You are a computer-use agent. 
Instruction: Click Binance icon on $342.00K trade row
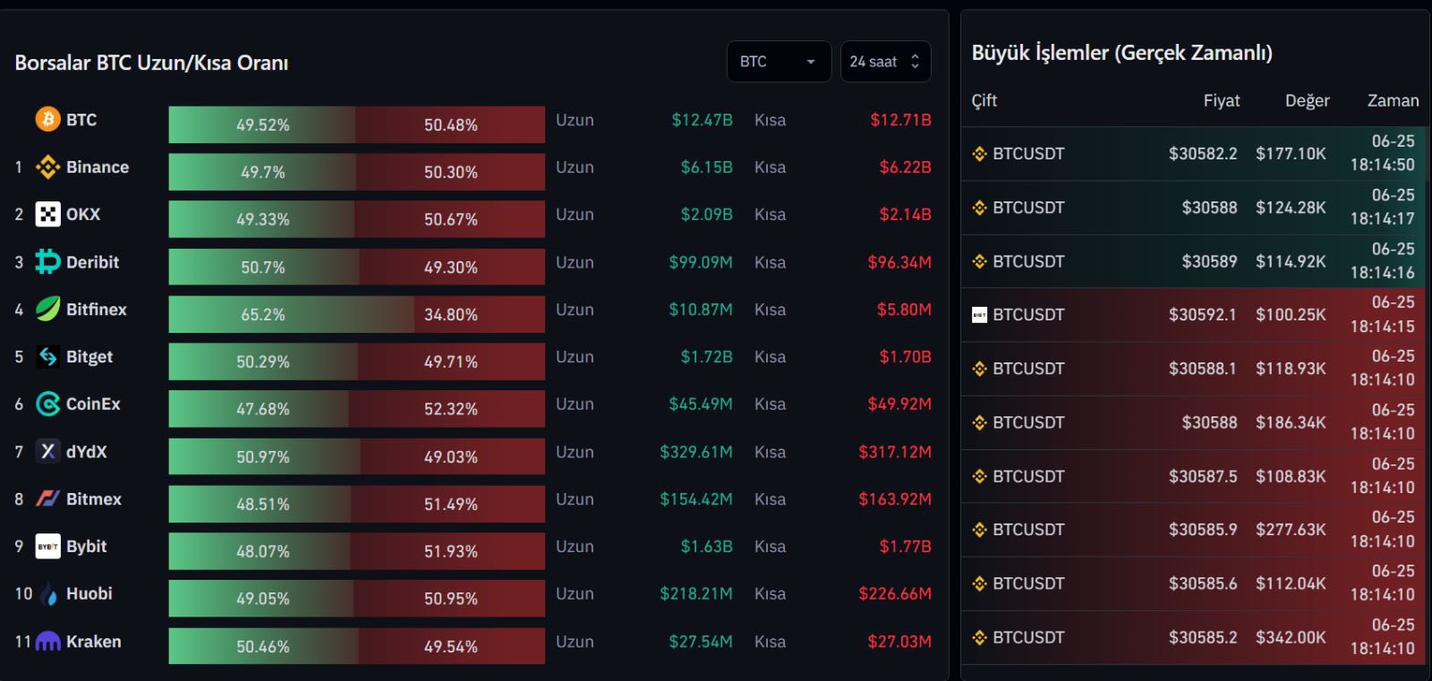(979, 636)
